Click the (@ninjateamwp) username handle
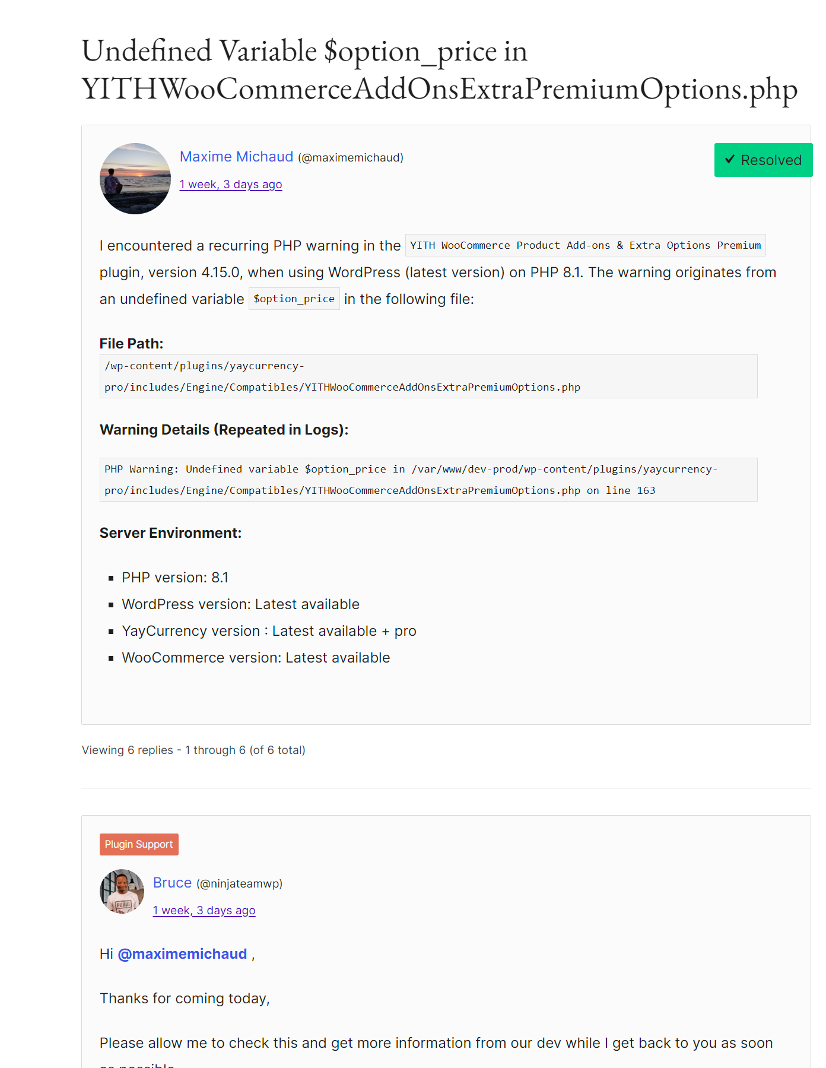Screen dimensions: 826x1068 239,884
